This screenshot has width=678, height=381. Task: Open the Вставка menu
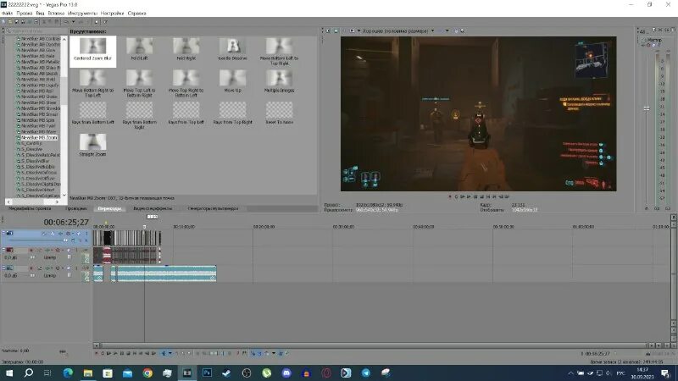(x=56, y=14)
